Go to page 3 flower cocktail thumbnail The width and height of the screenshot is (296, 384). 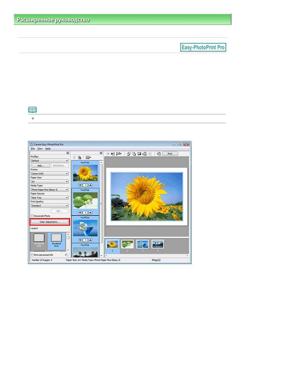point(142,244)
